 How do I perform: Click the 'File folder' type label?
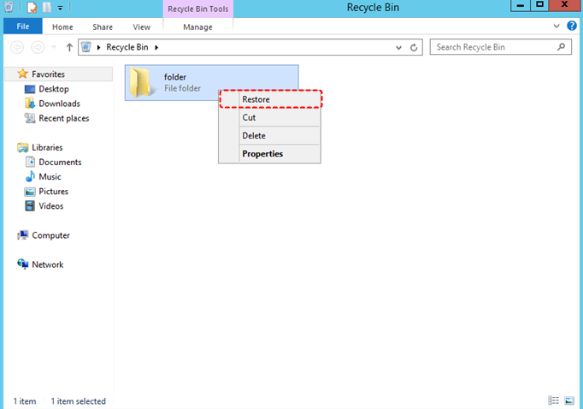click(182, 88)
